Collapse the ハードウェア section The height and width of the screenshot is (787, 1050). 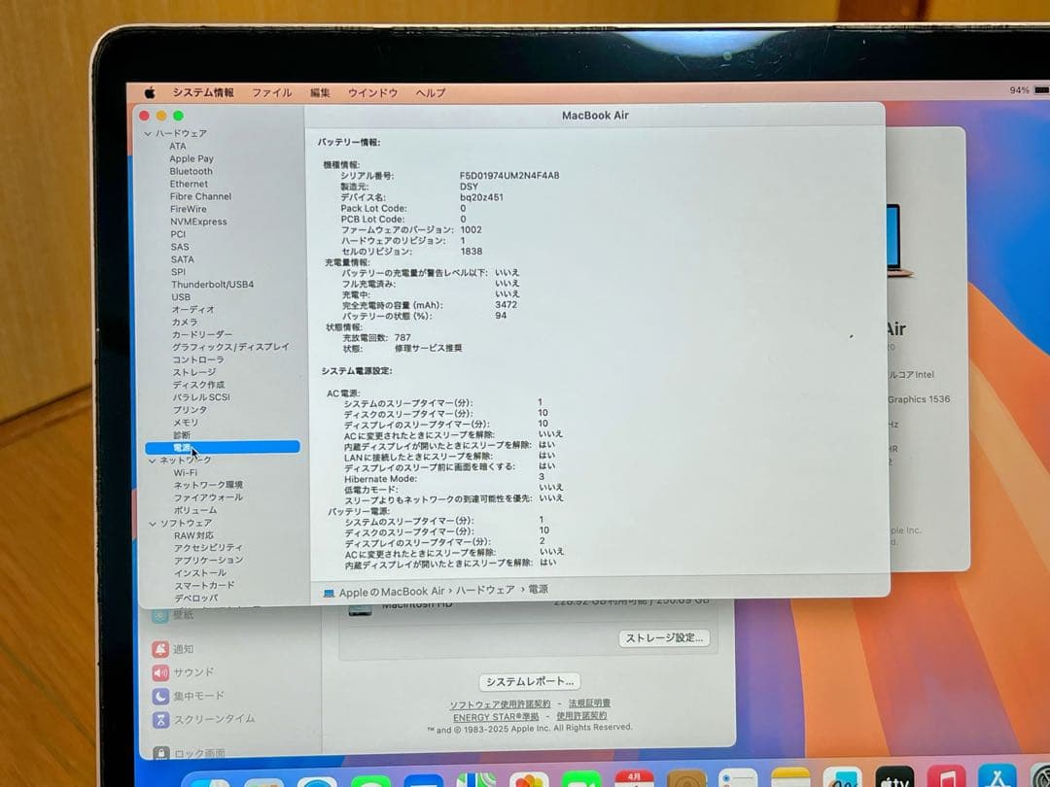148,134
